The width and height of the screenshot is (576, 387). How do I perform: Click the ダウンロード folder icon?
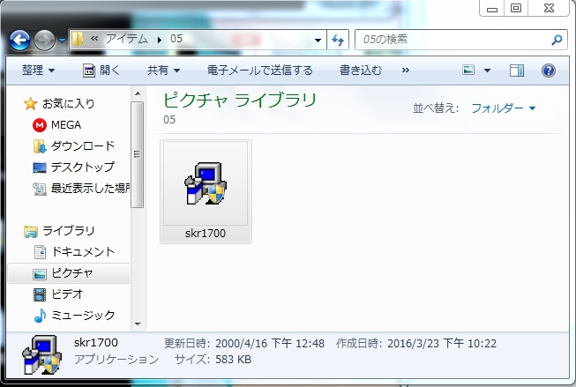tap(40, 146)
